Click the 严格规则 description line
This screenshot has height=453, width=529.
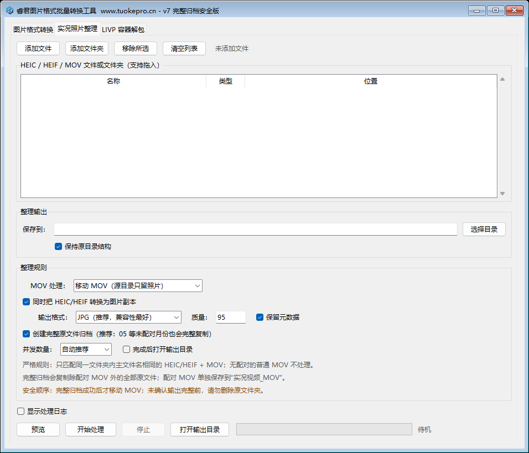169,365
